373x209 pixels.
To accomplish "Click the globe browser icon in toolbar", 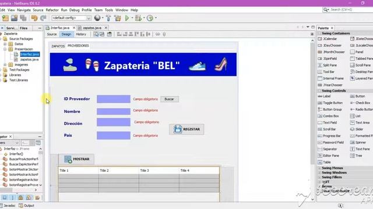I will pos(97,18).
